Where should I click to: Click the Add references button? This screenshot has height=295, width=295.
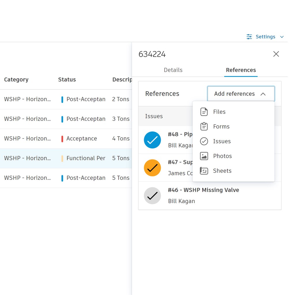coord(235,94)
